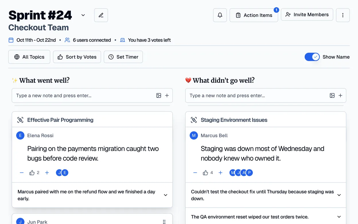Add a vote to the Staging was down note
Viewport: 358px width, 224px height.
click(x=220, y=173)
